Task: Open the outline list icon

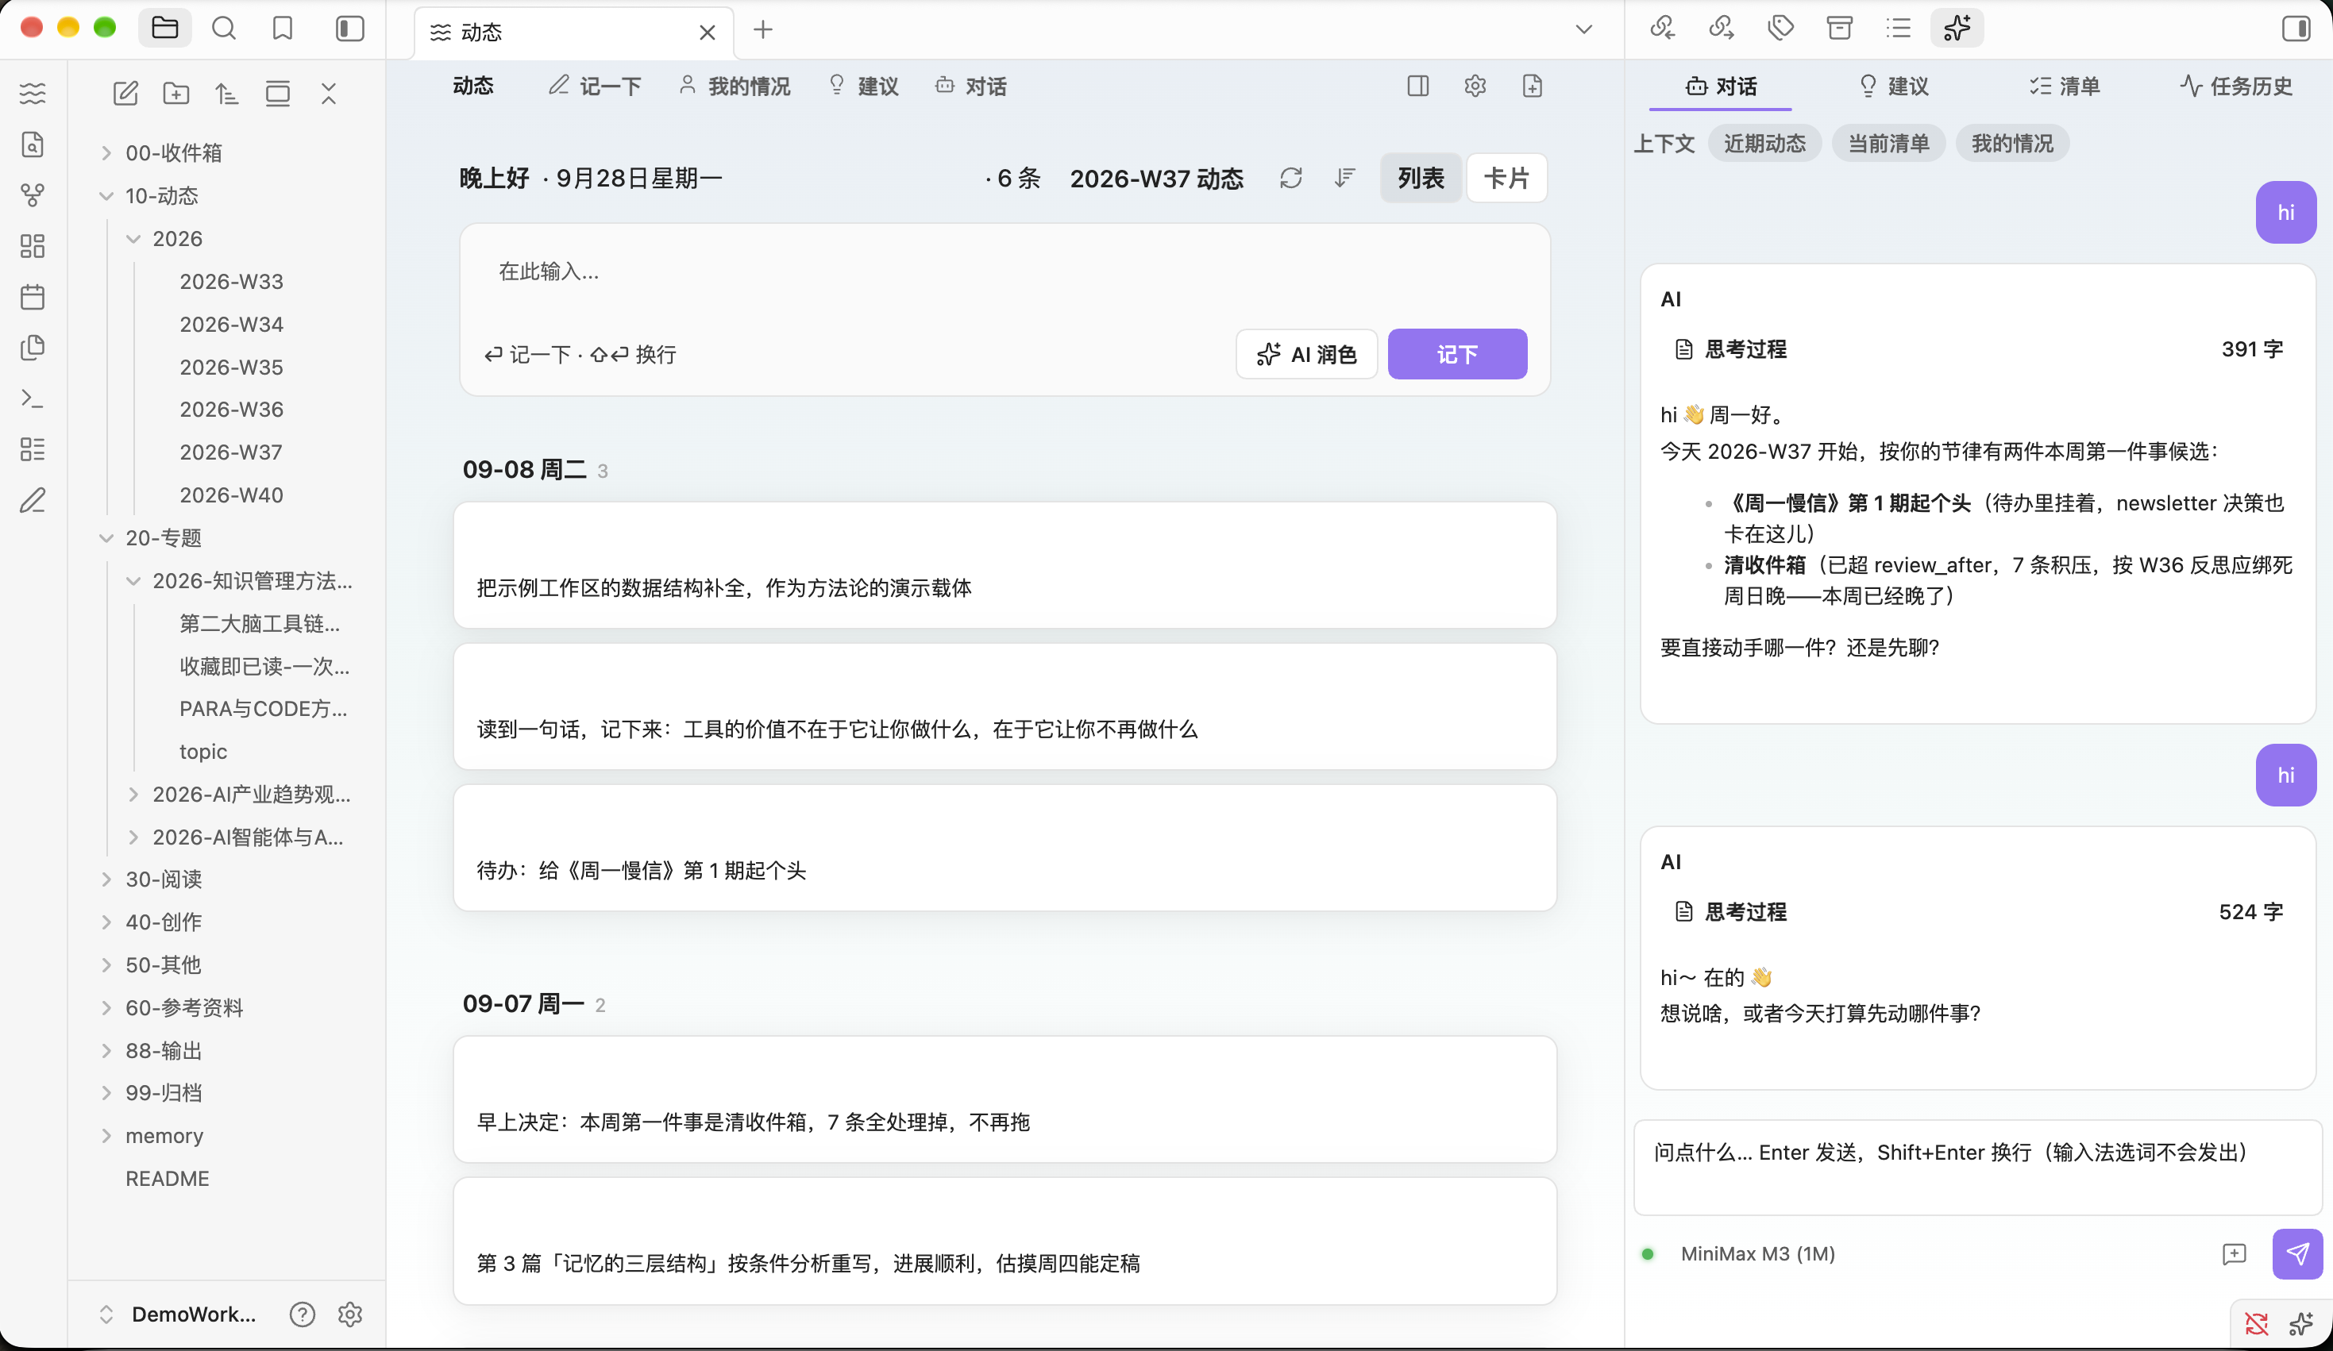Action: pyautogui.click(x=1899, y=29)
